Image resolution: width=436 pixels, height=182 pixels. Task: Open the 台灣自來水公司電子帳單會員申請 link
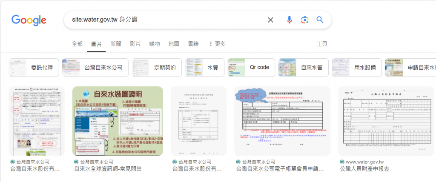tap(280, 169)
